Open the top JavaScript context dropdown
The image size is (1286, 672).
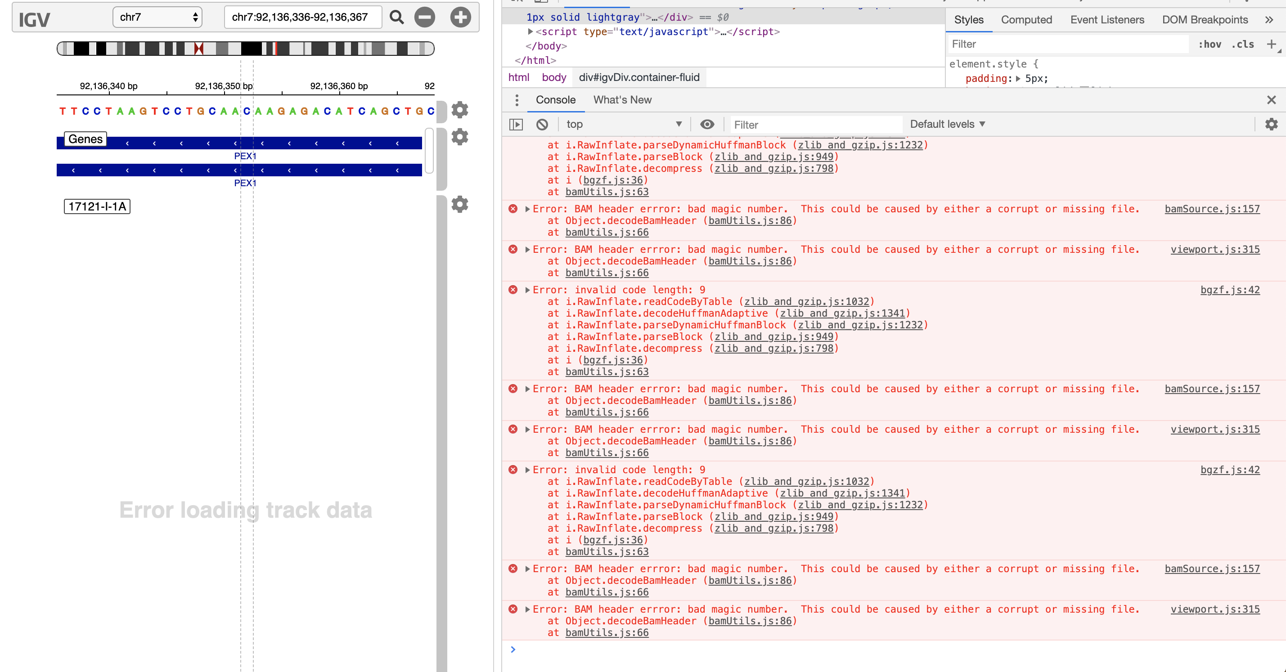pos(624,124)
